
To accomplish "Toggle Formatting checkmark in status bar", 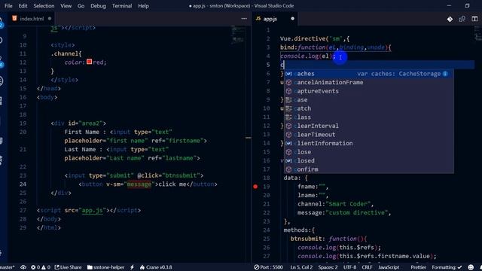I will coord(447,267).
